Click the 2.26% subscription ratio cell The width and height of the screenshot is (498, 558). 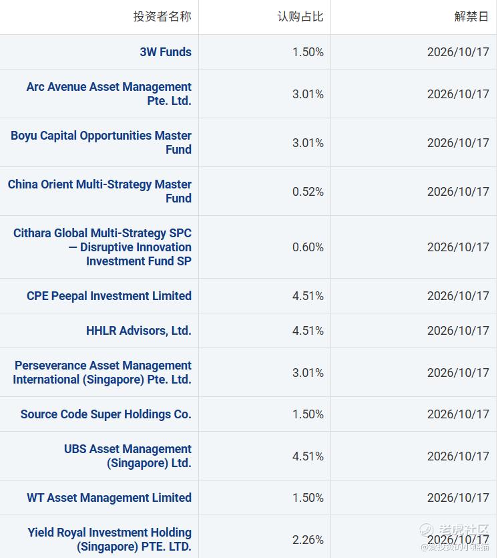click(308, 540)
